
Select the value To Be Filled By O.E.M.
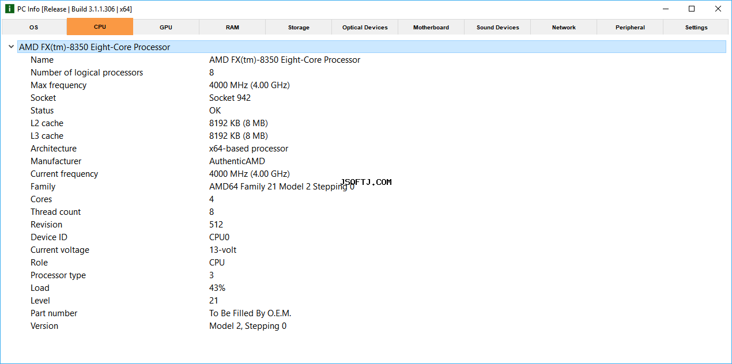click(x=250, y=313)
